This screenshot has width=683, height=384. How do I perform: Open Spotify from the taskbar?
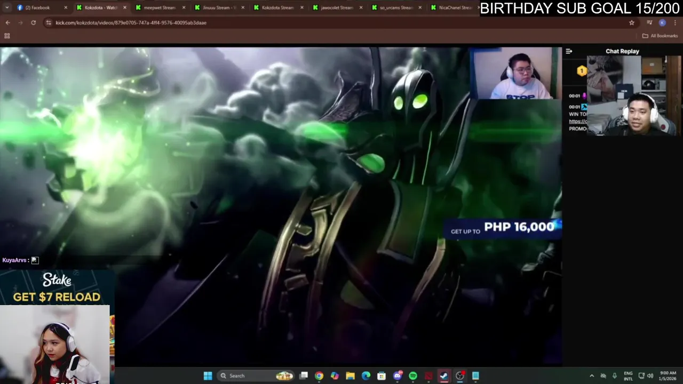pyautogui.click(x=413, y=375)
